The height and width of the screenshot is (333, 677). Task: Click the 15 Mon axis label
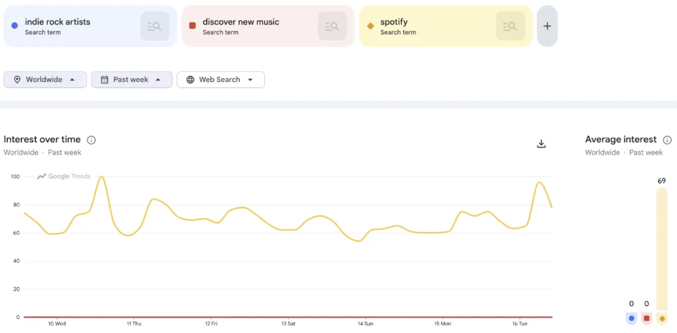[x=442, y=324]
